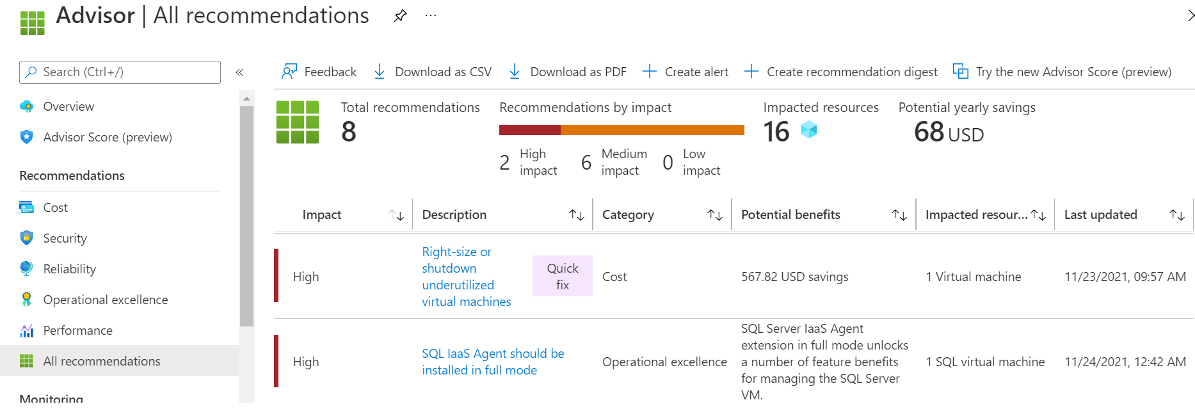The width and height of the screenshot is (1195, 418).
Task: Click the Search (Ctrl+/) input field
Action: (120, 72)
